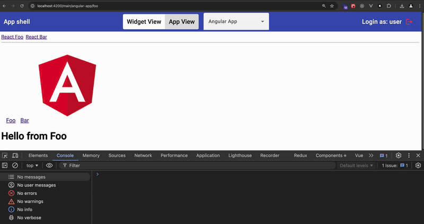The image size is (424, 224).
Task: Open the Performance tab
Action: [x=174, y=155]
